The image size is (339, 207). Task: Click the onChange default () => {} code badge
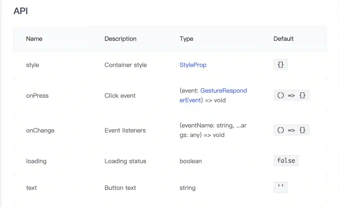coord(291,130)
